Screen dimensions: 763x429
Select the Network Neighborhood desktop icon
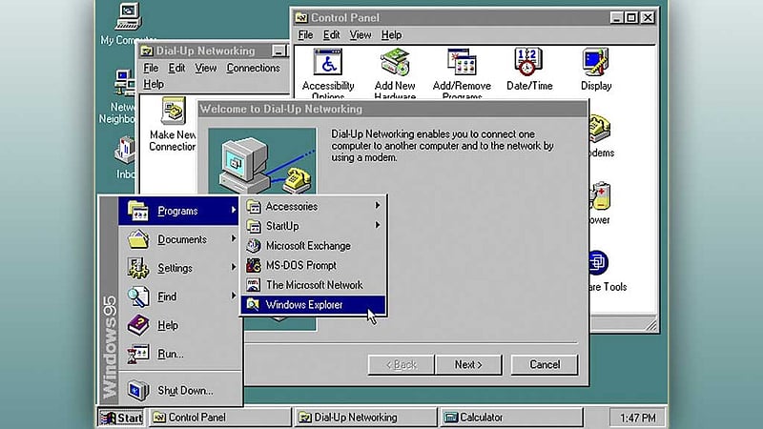click(125, 83)
